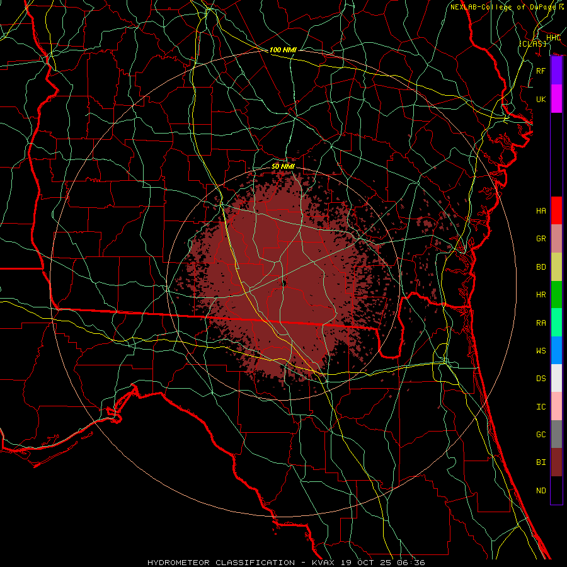567x567 pixels.
Task: Click the BI legend label
Action: 541,462
